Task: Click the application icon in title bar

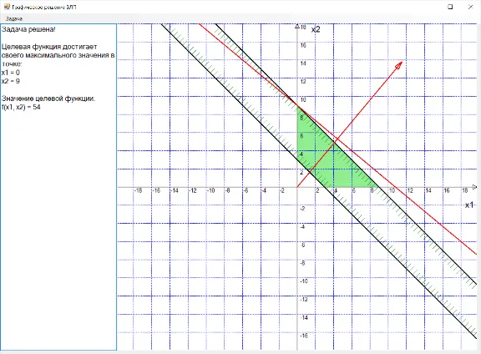Action: [7, 7]
